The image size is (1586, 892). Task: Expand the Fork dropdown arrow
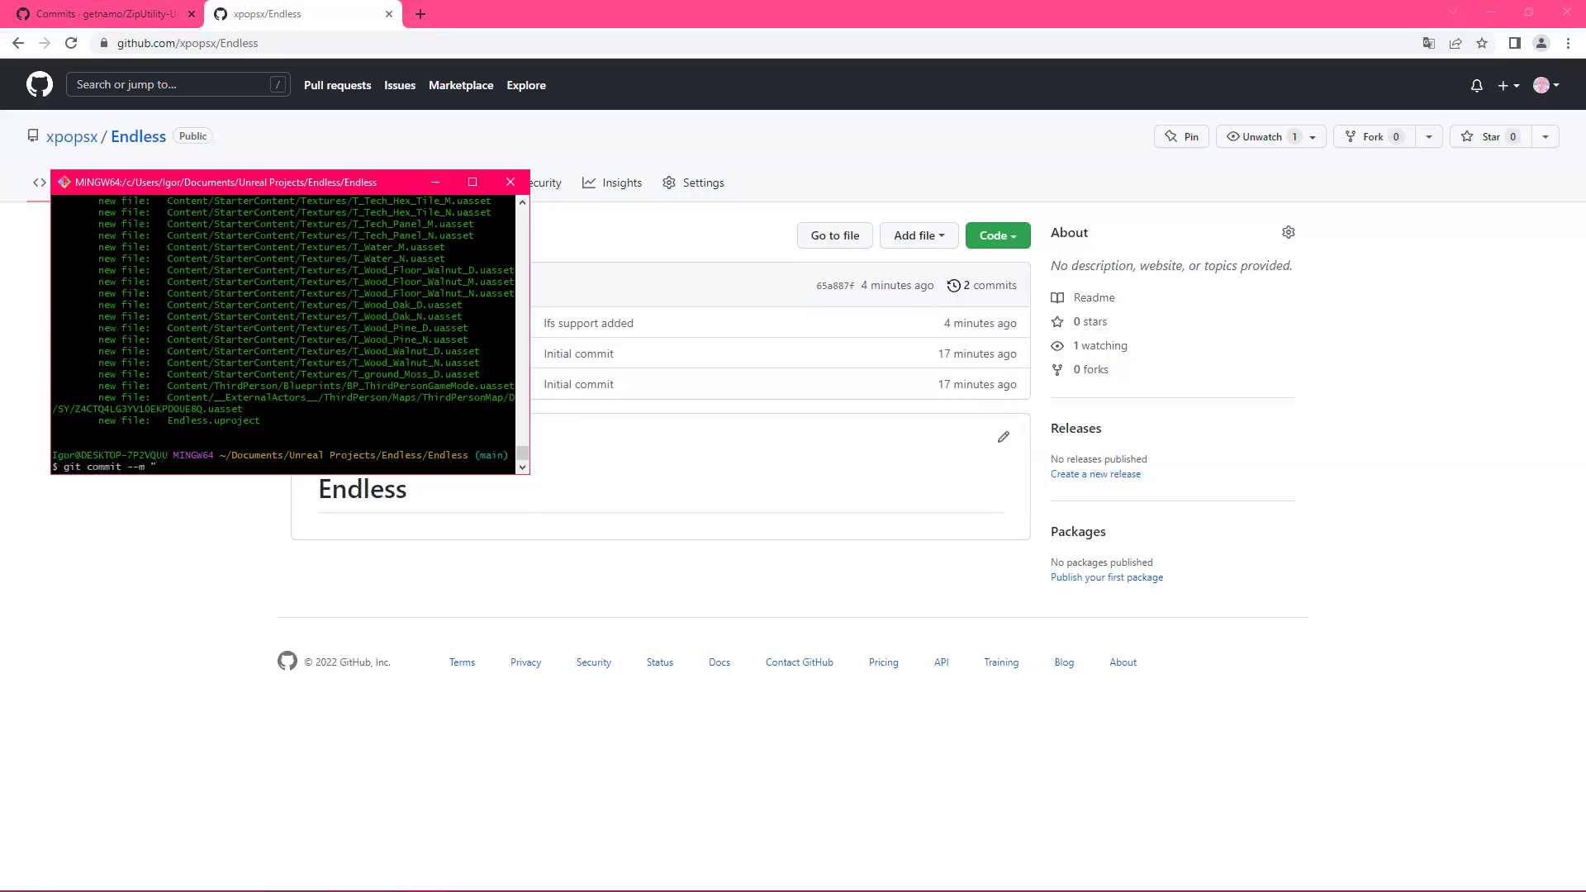click(x=1428, y=137)
